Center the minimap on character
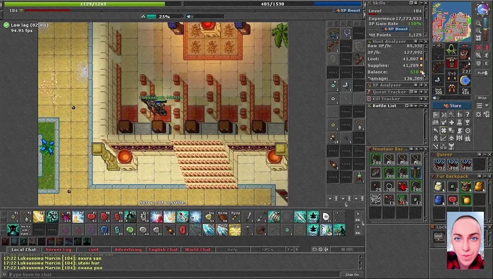The height and width of the screenshot is (279, 493). (x=479, y=38)
